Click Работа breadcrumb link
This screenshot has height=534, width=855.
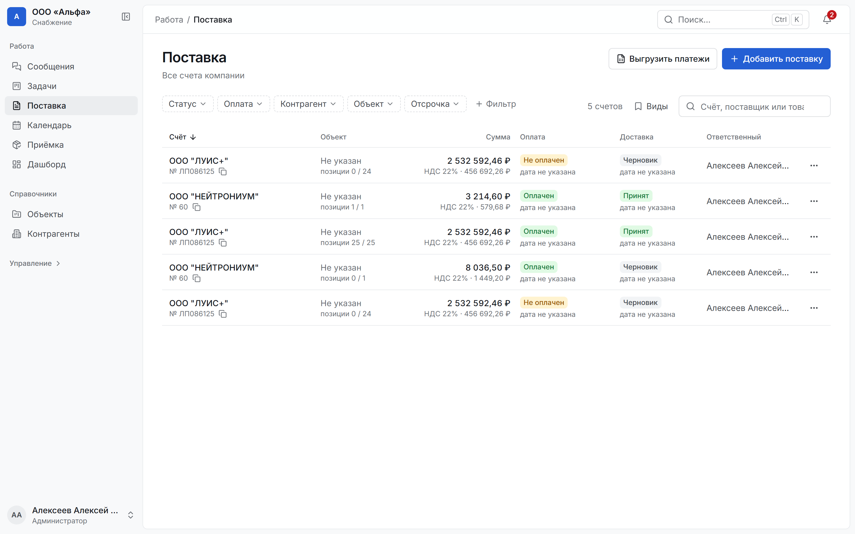pyautogui.click(x=169, y=20)
